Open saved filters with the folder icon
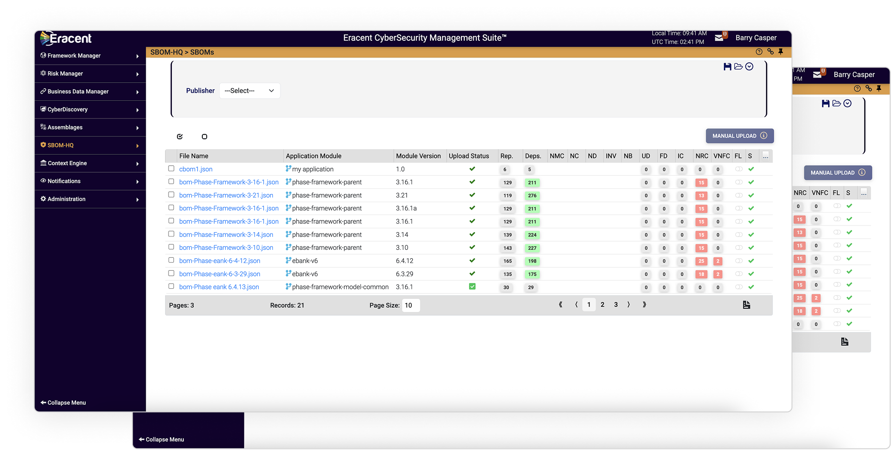This screenshot has height=450, width=891. tap(738, 67)
